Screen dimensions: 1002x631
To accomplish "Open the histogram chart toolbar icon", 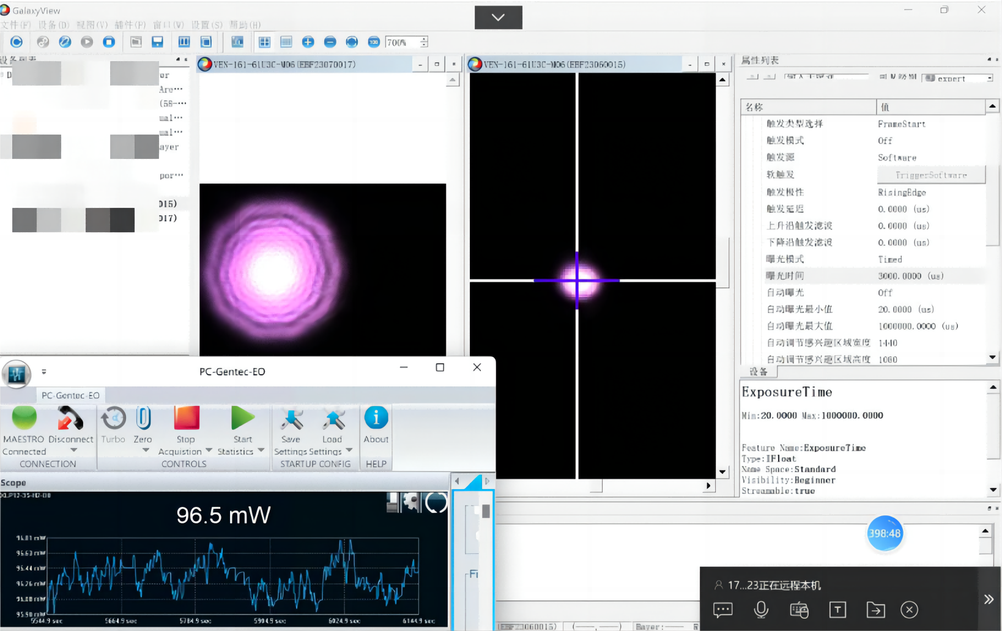I will pos(237,42).
